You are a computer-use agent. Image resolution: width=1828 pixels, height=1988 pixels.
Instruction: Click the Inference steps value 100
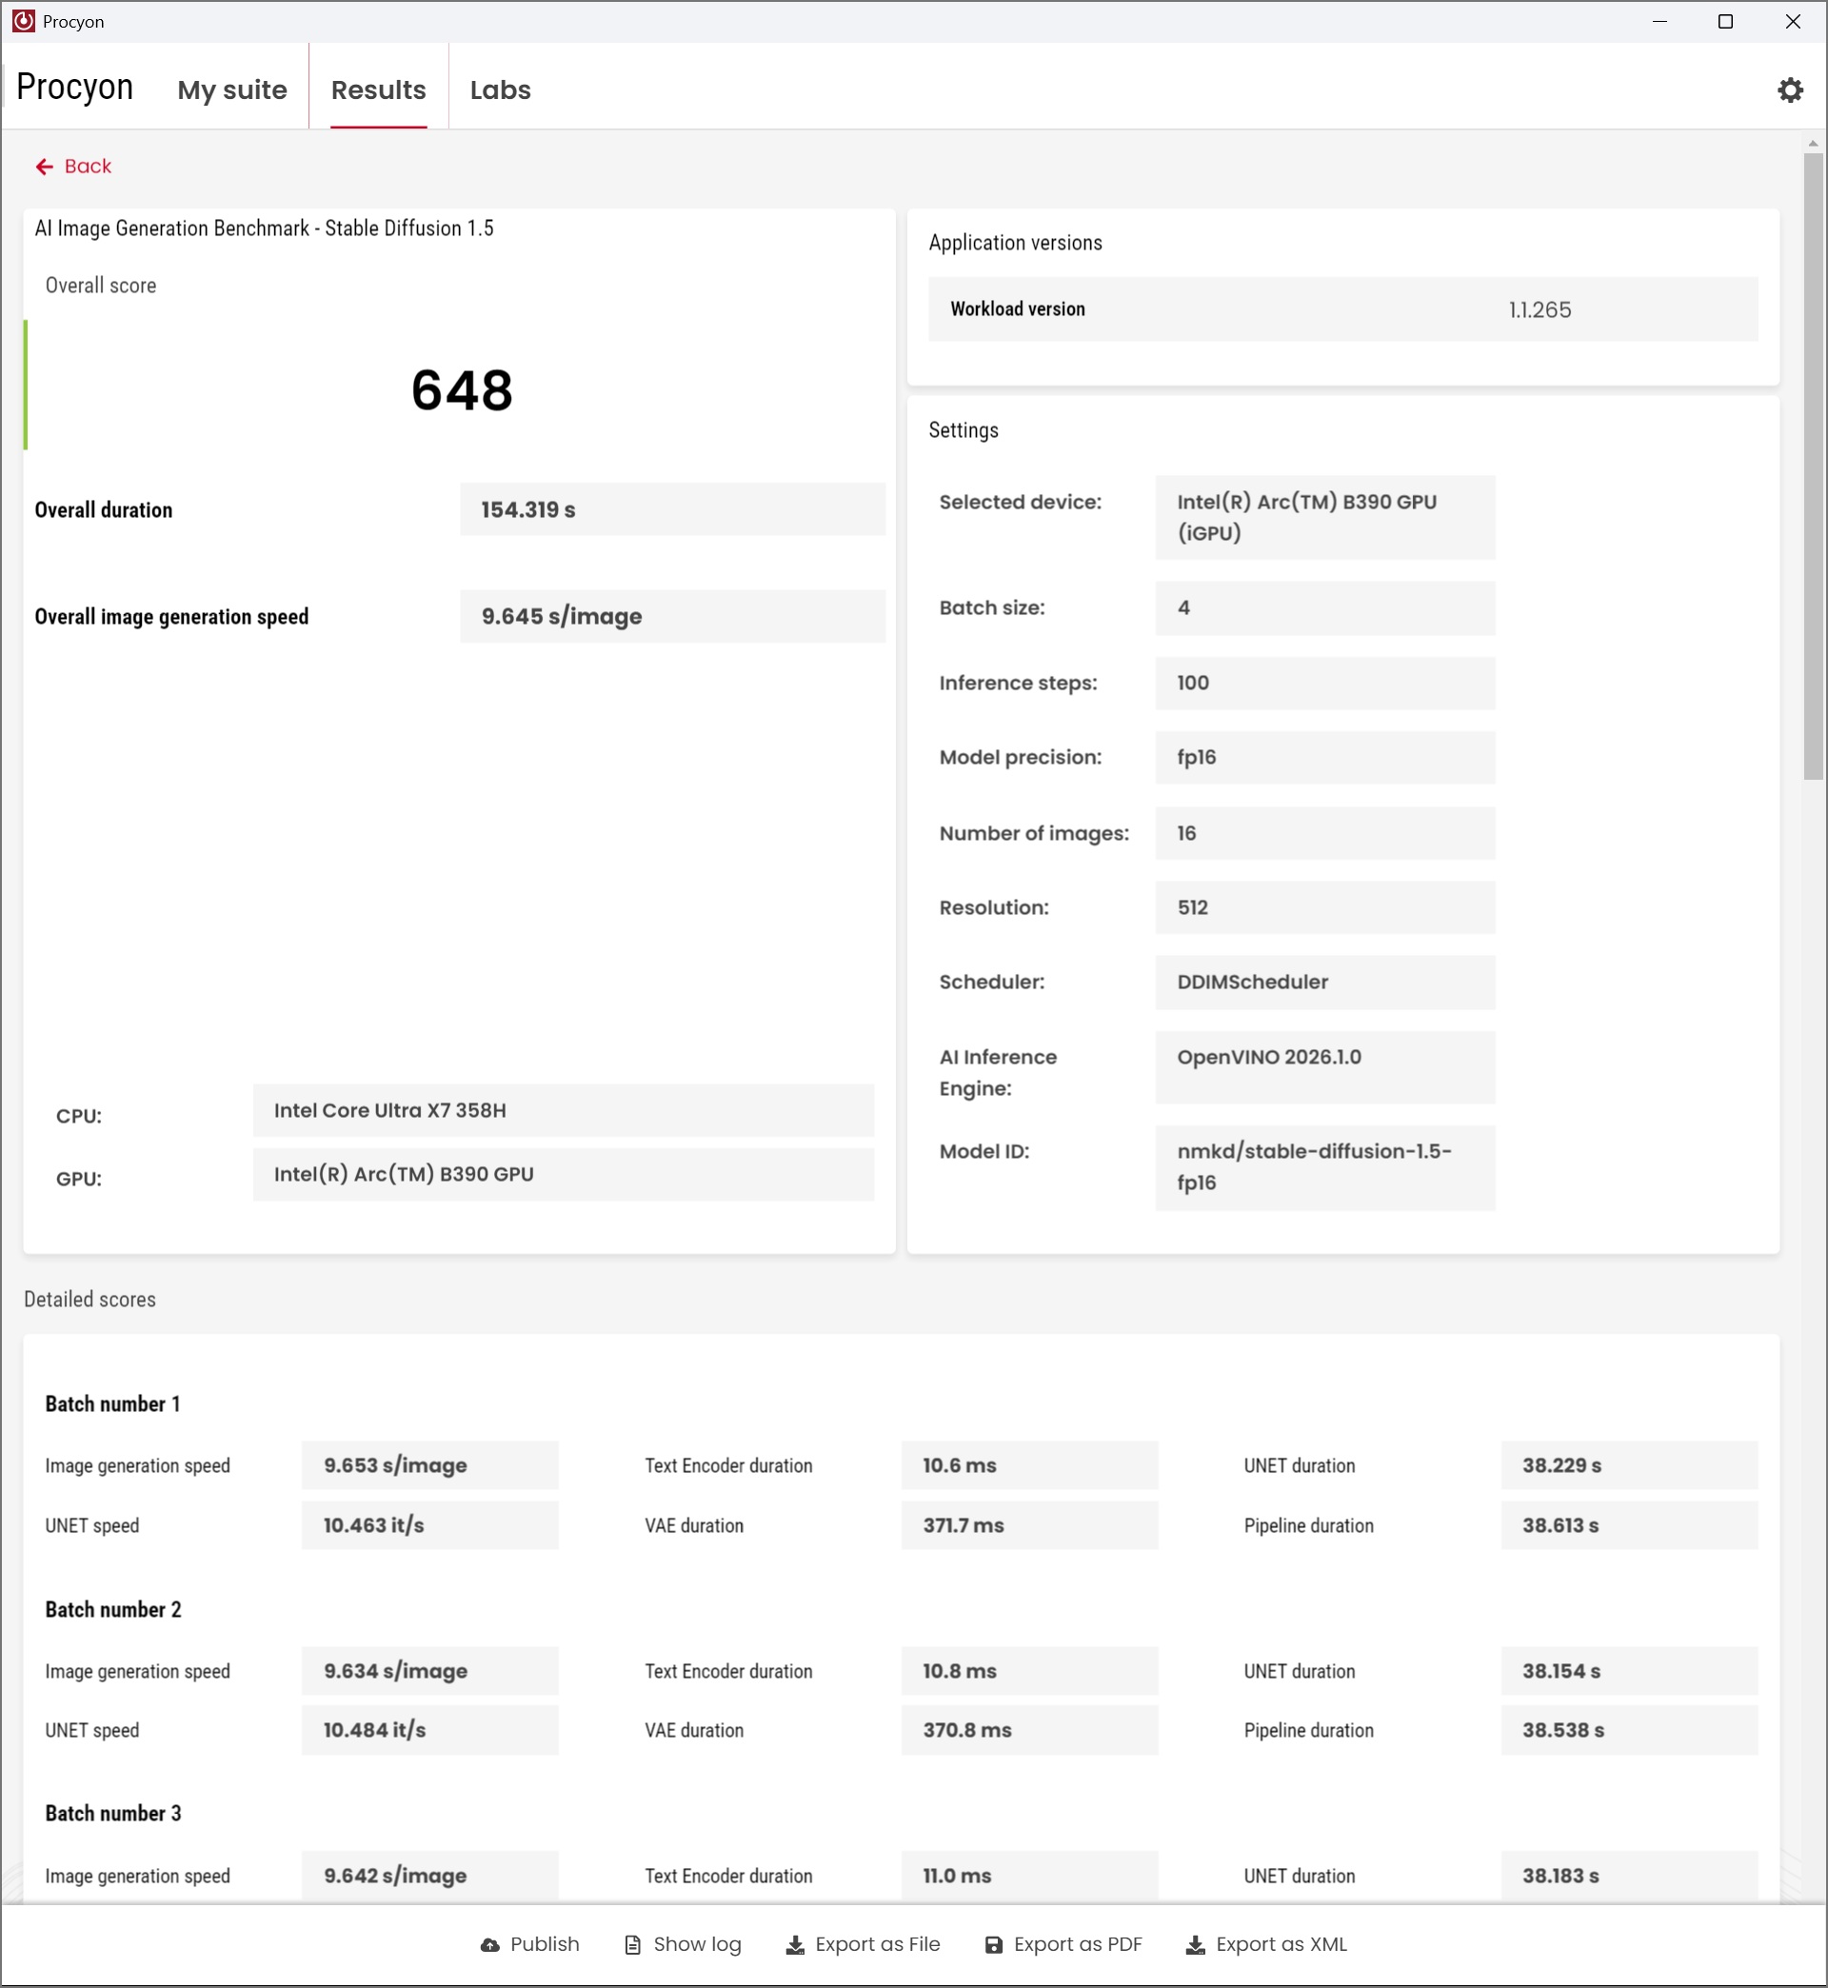point(1325,683)
